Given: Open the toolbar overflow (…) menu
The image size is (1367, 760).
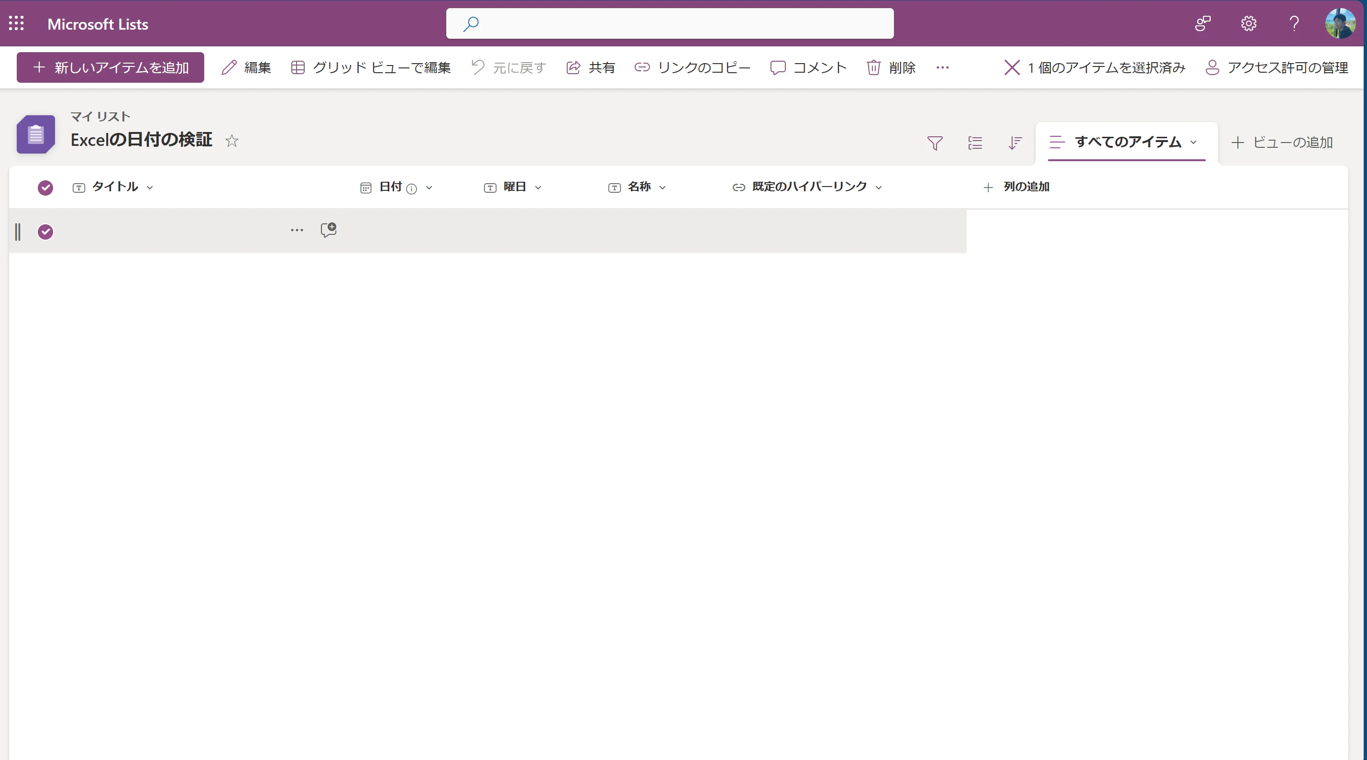Looking at the screenshot, I should point(942,67).
